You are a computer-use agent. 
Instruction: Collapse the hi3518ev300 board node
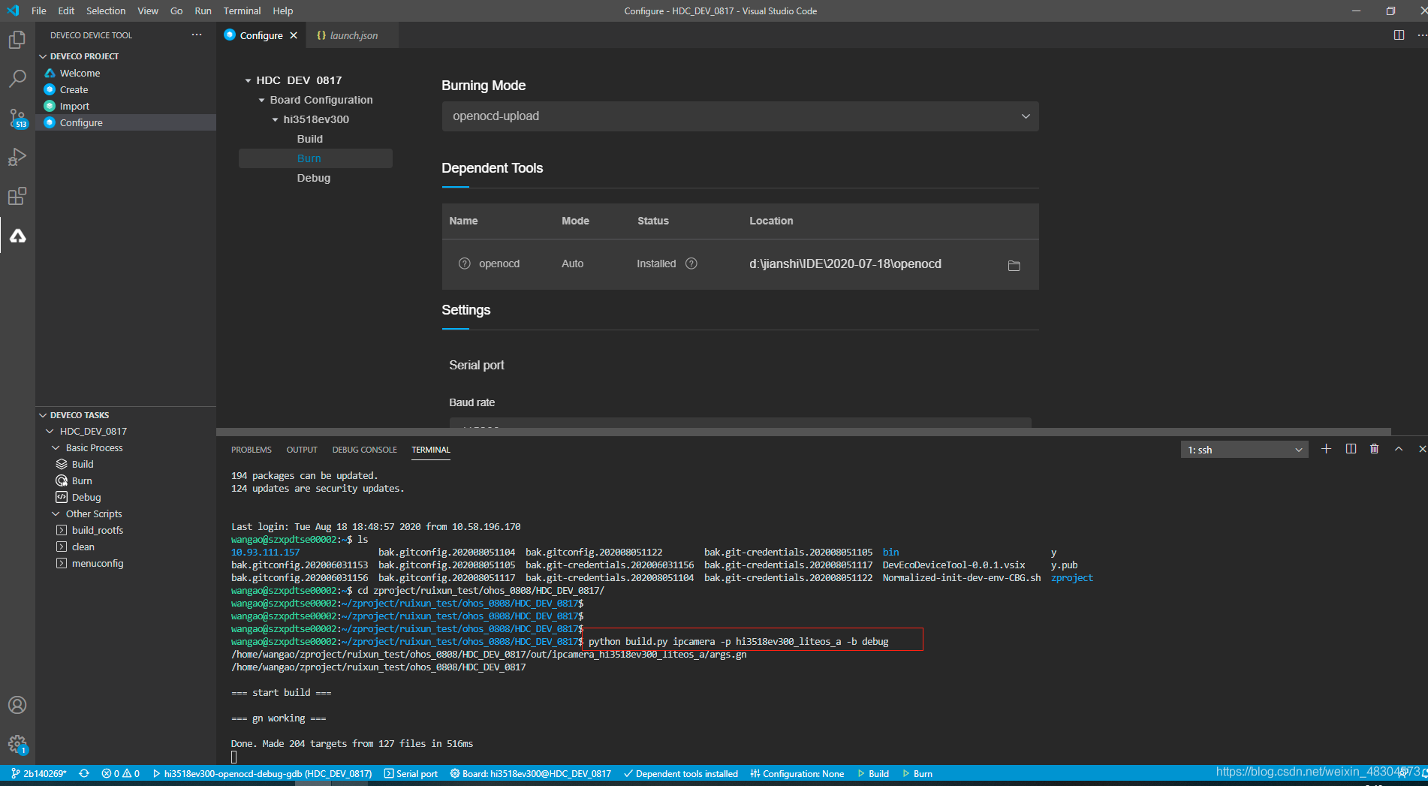tap(275, 119)
